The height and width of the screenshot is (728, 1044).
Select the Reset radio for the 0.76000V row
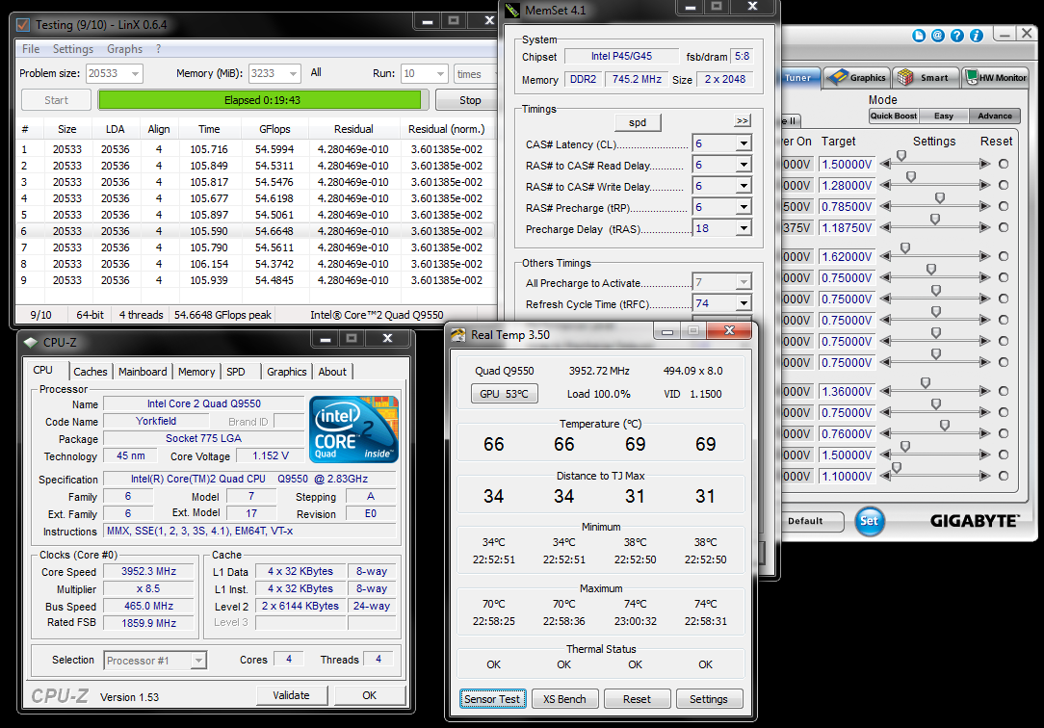coord(1004,434)
